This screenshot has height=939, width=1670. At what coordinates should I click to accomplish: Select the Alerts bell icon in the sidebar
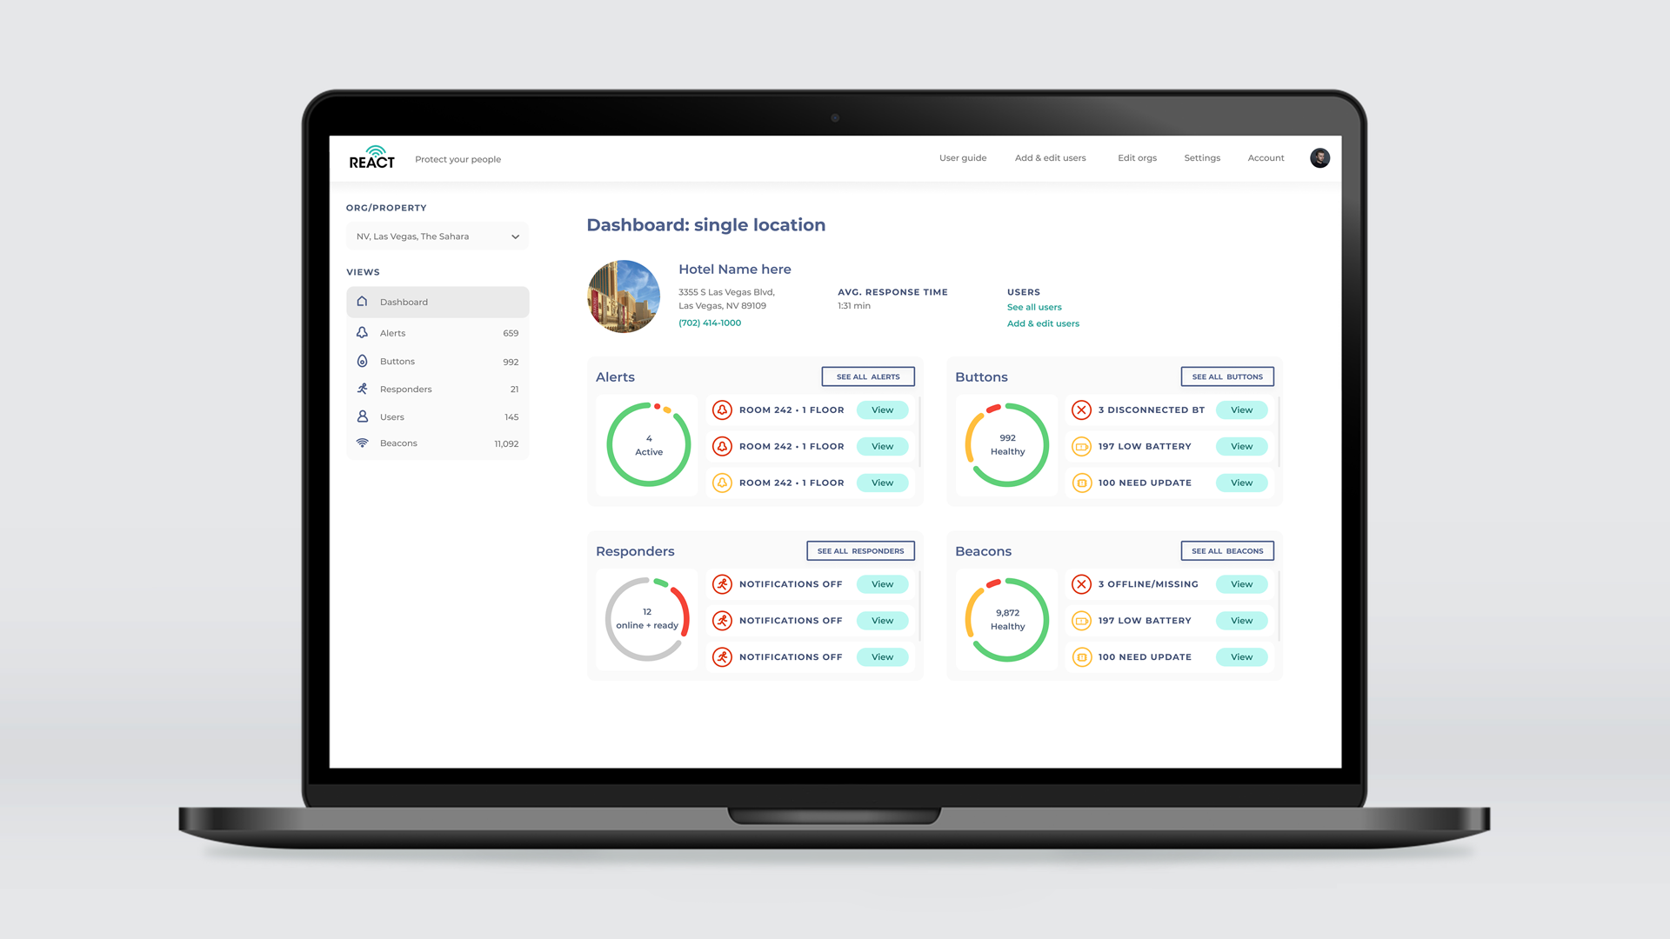coord(362,332)
